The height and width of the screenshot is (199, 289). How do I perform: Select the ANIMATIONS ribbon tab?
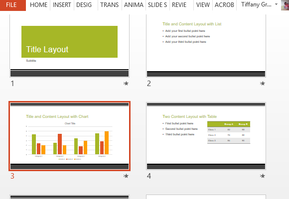click(x=134, y=5)
